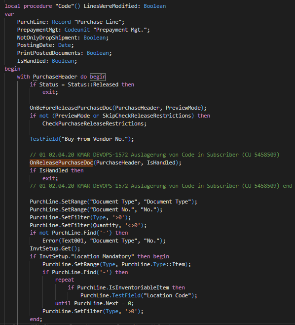The image size is (295, 325).
Task: Click the 'LinesWereModified: Boolean' return declaration
Action: 125,6
